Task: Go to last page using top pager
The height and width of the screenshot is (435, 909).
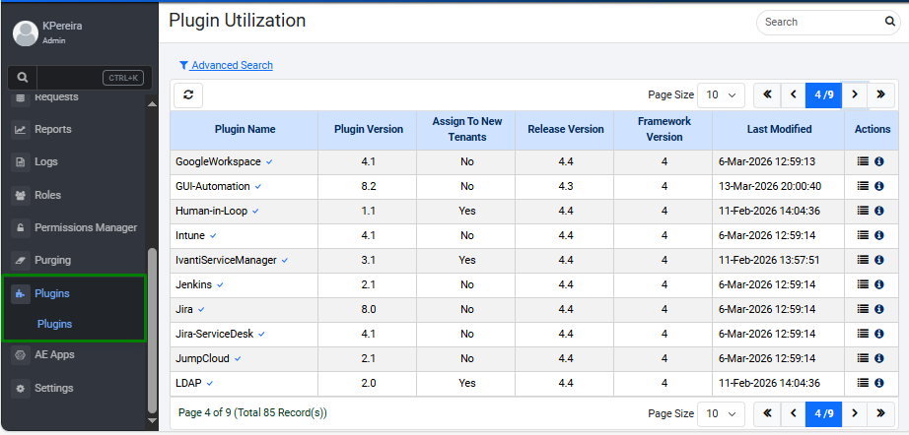Action: click(881, 94)
